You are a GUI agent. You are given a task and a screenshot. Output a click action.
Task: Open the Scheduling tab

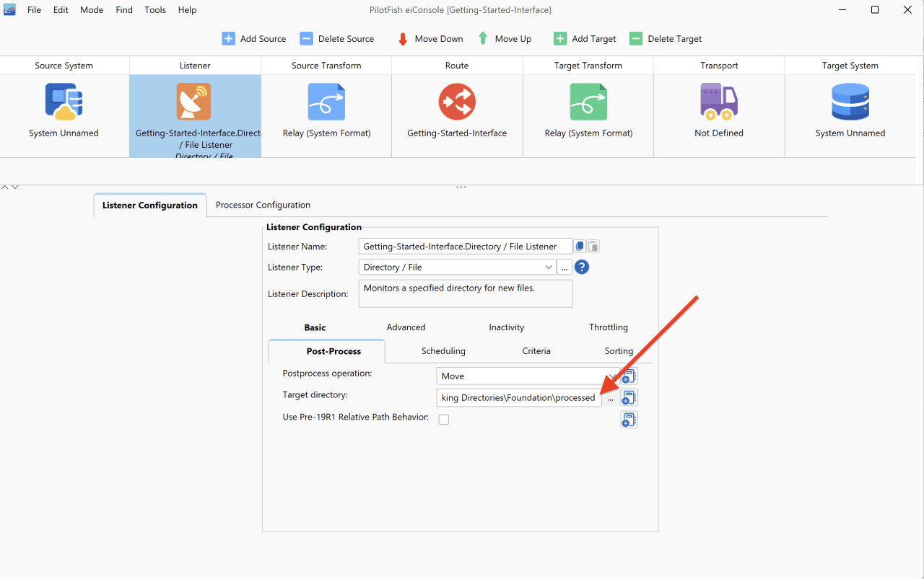[443, 351]
